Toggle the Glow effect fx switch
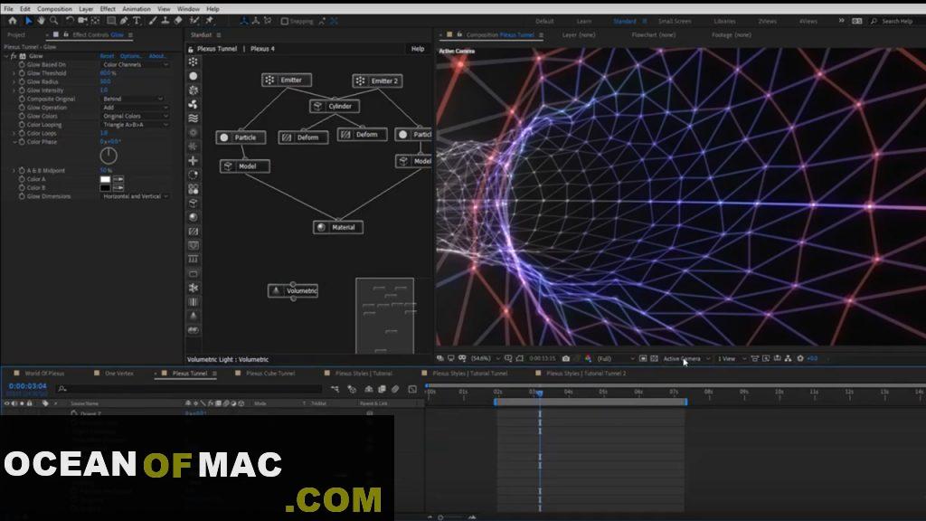The width and height of the screenshot is (926, 521). pyautogui.click(x=13, y=56)
